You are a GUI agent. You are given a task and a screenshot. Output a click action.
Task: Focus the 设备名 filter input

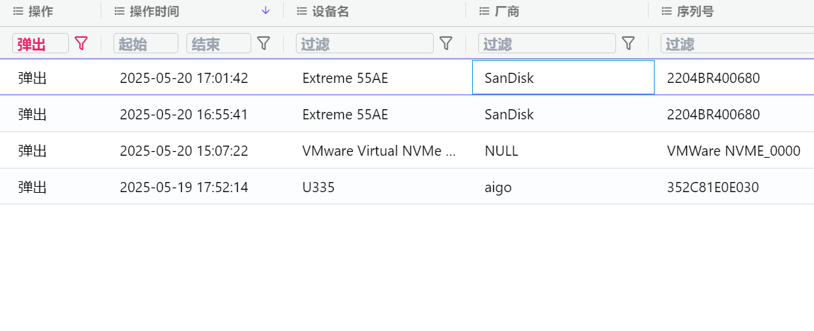pos(365,43)
